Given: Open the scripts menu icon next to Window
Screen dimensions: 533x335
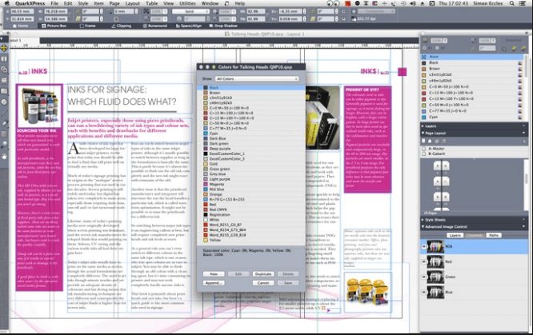Looking at the screenshot, I should pos(226,3).
